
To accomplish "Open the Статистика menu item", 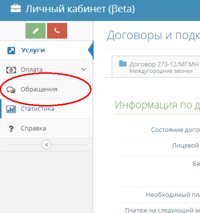I will coord(47,109).
